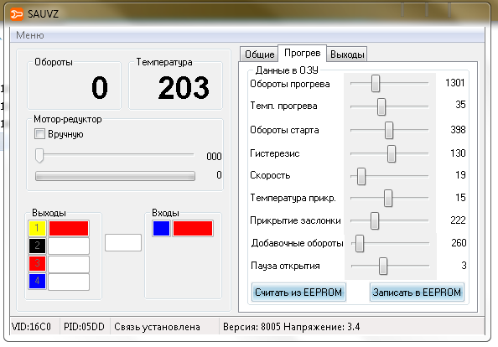Click the Темп. прогрева slider thumb
This screenshot has width=498, height=347.
tap(381, 106)
